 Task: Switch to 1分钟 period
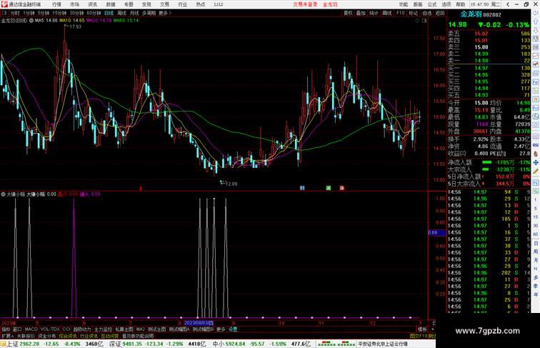pos(29,13)
